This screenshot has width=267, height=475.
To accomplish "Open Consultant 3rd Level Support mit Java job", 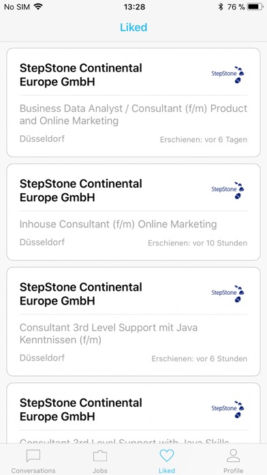I will pos(133,321).
